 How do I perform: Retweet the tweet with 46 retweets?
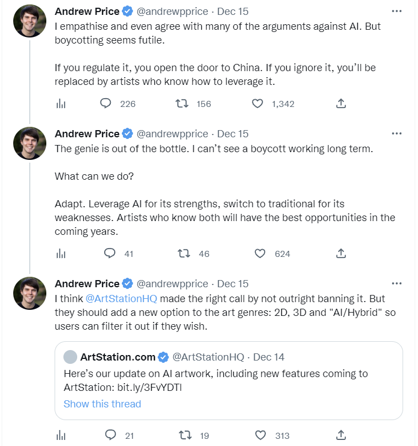click(184, 254)
